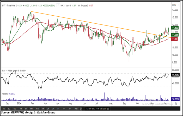Click the 2024 year label on time axis
Viewport: 183px width, 116px height.
pos(19,103)
